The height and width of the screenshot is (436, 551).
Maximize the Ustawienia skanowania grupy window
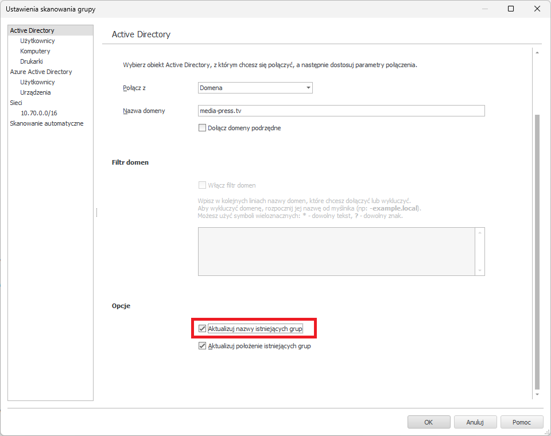point(511,9)
